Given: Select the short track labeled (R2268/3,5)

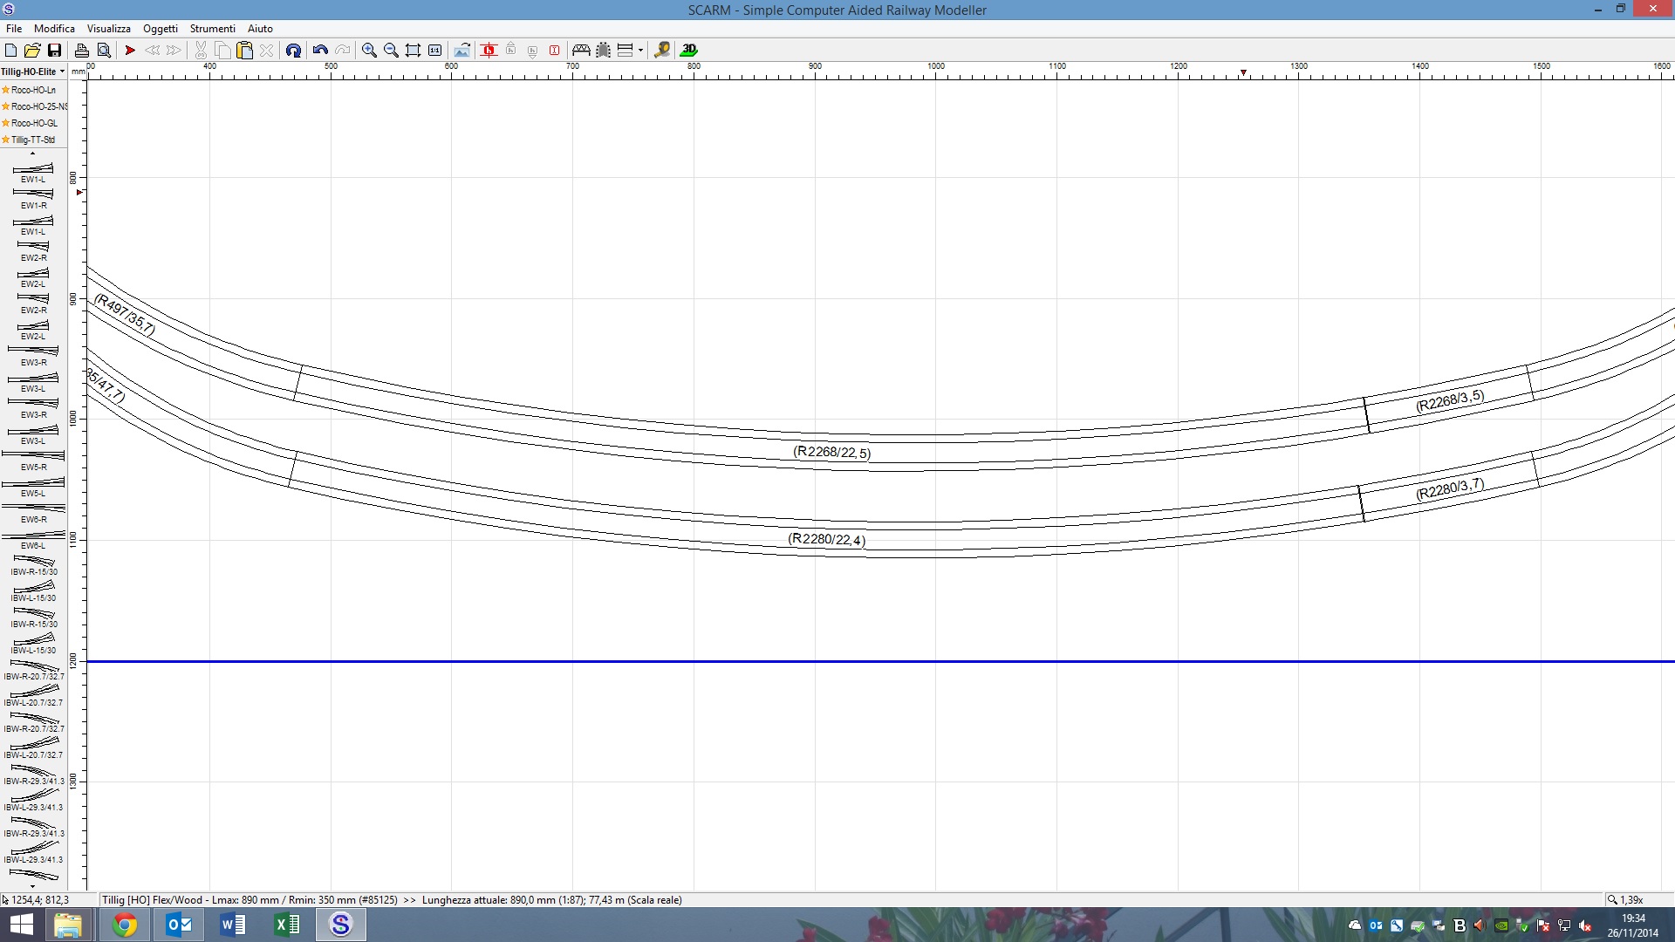Looking at the screenshot, I should tap(1449, 400).
